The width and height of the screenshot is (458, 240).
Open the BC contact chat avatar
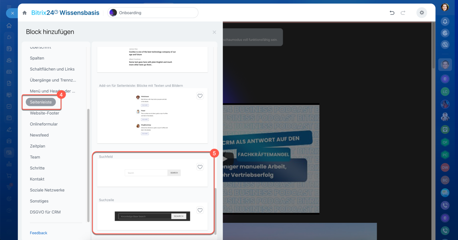445,180
